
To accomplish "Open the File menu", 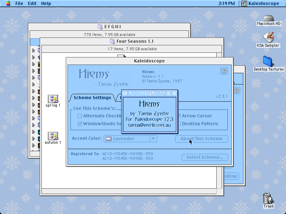I will (x=19, y=4).
